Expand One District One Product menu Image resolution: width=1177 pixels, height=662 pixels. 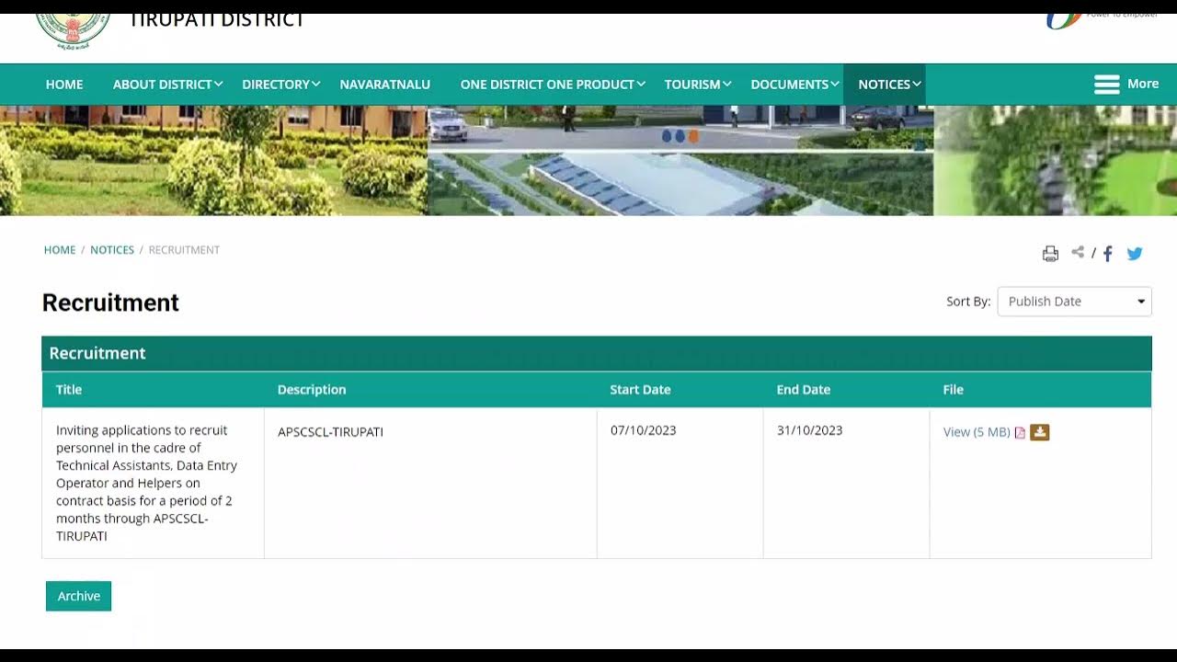click(553, 85)
